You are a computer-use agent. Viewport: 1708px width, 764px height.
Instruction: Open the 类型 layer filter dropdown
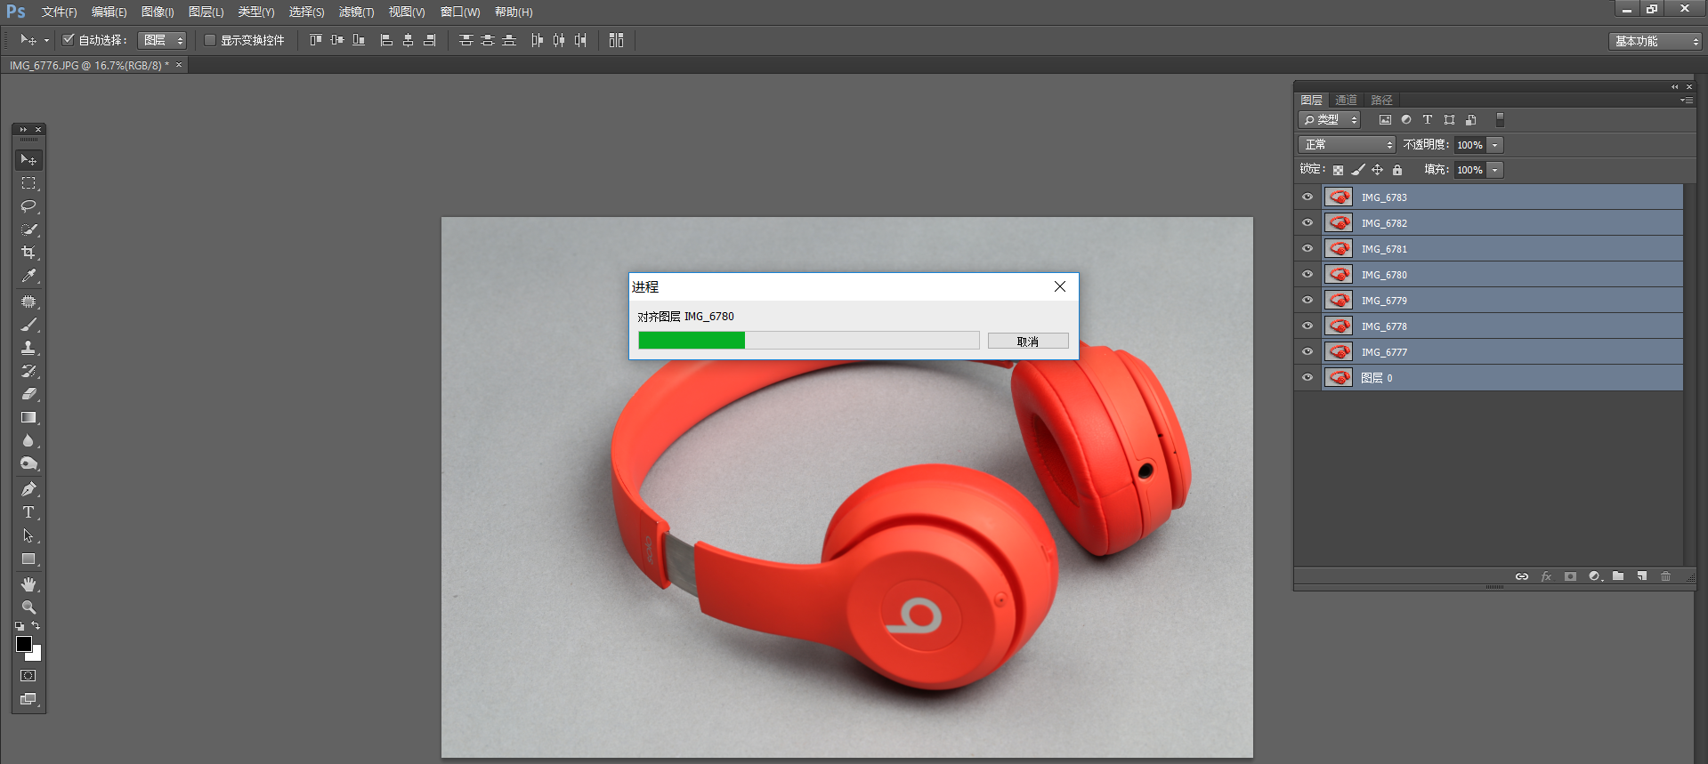click(x=1329, y=119)
